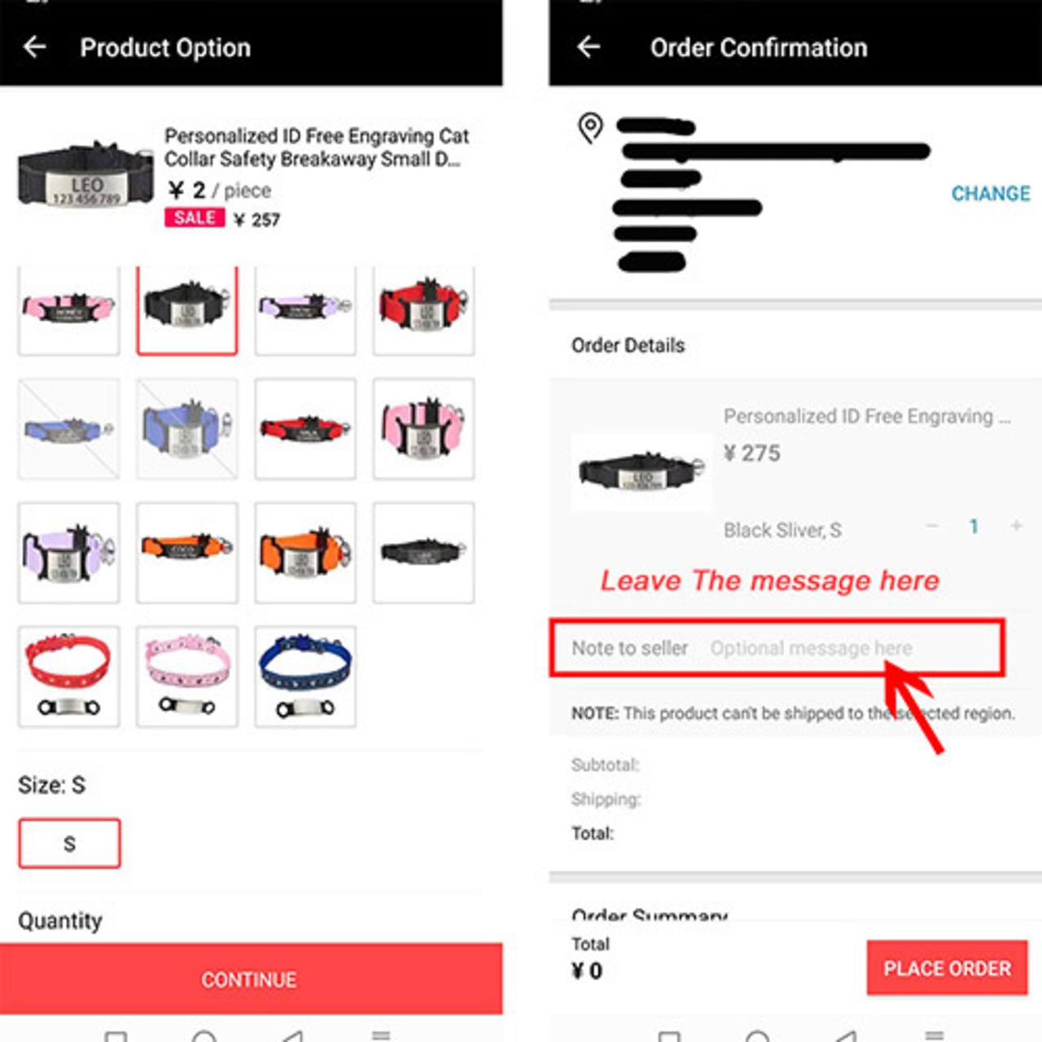The image size is (1042, 1042).
Task: Increase quantity with plus icon
Action: (1016, 526)
